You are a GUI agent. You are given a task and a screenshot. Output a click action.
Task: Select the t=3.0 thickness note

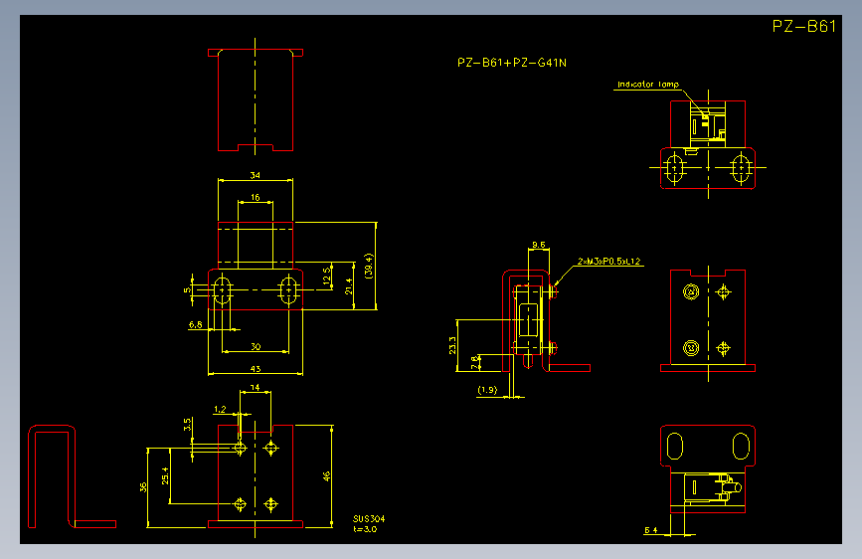click(365, 529)
